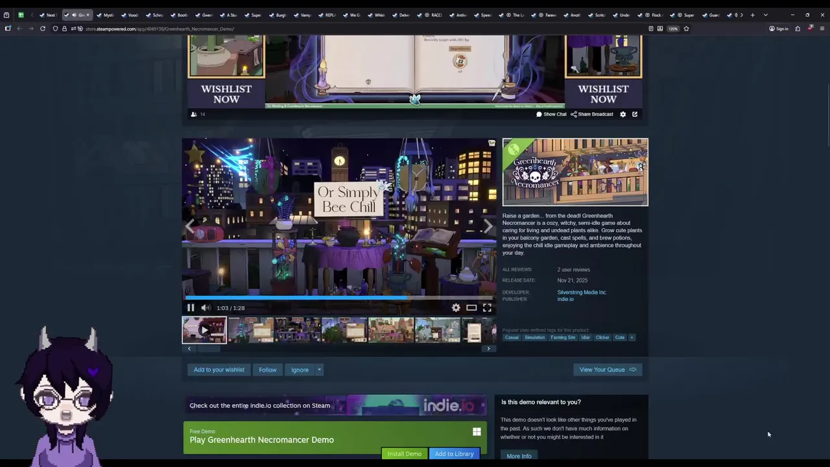This screenshot has height=467, width=830.
Task: Switch to the Burgl tab
Action: pyautogui.click(x=278, y=15)
